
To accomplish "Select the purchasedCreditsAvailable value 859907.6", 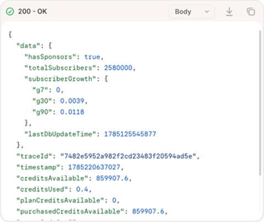I will [x=148, y=212].
